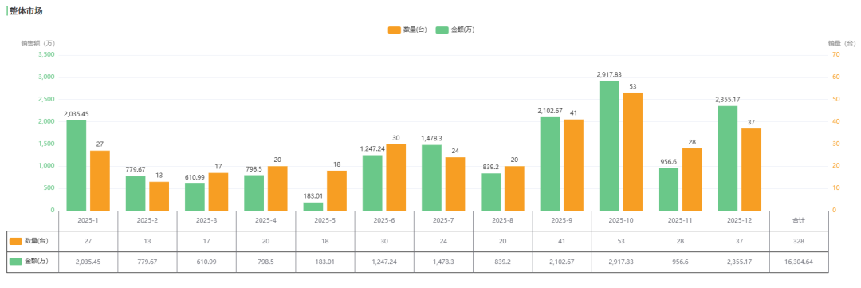
Task: Click the 2025-2 column header cell
Action: pyautogui.click(x=147, y=220)
